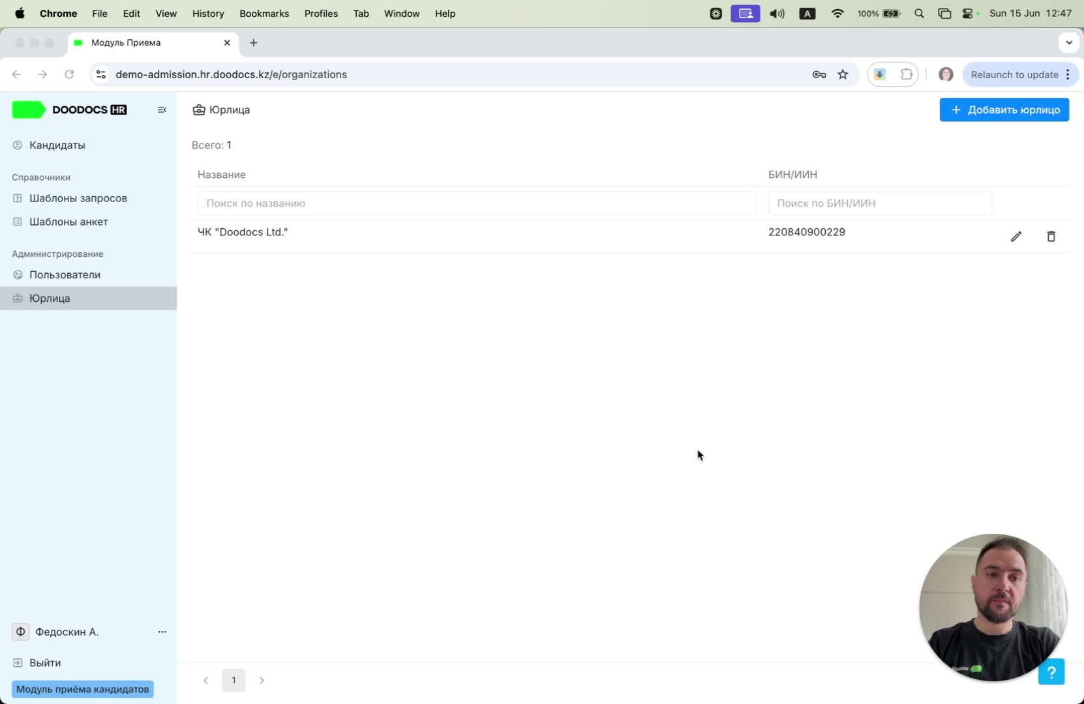
Task: Open the History menu in menu bar
Action: pyautogui.click(x=208, y=13)
